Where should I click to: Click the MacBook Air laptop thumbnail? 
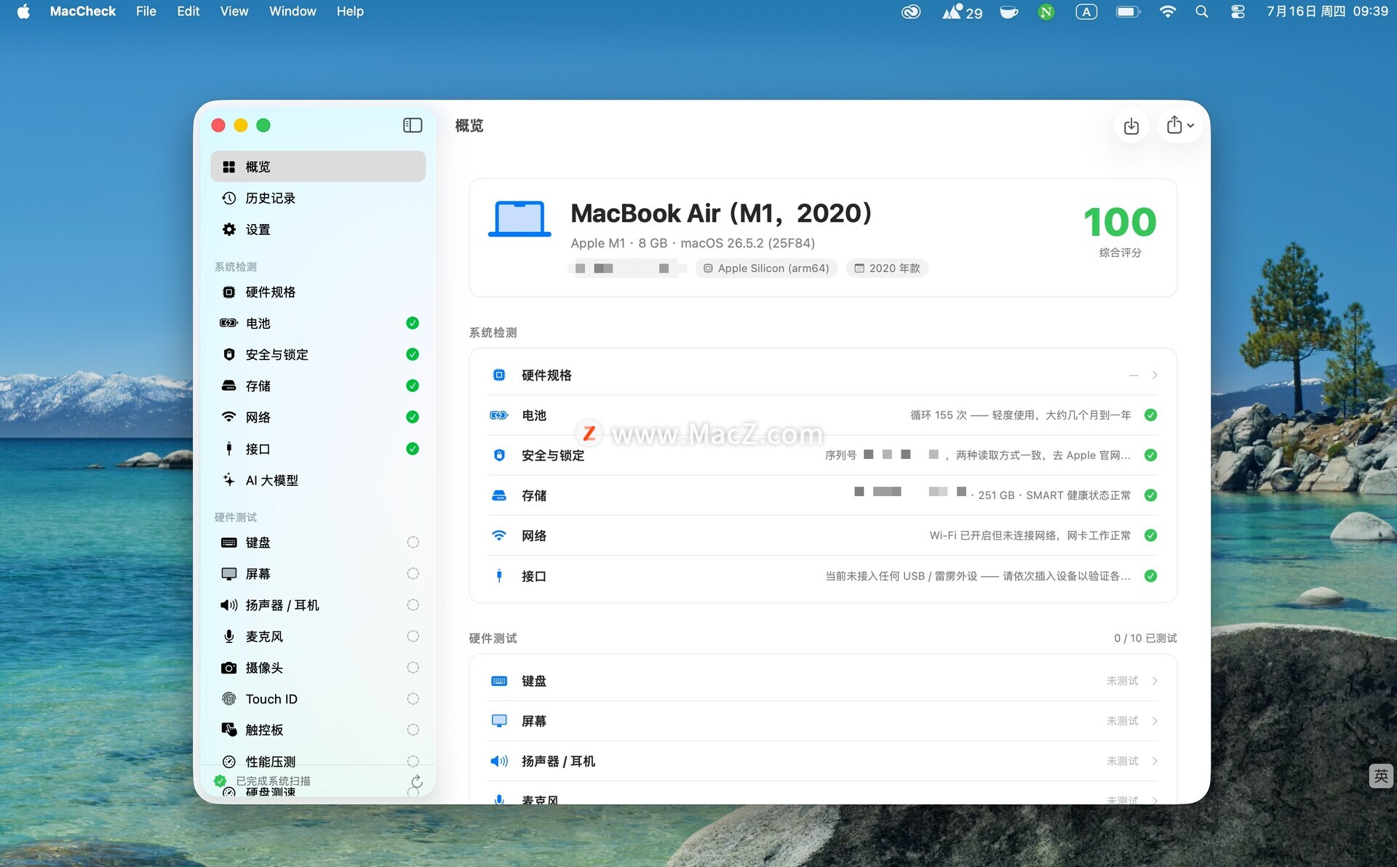(520, 219)
